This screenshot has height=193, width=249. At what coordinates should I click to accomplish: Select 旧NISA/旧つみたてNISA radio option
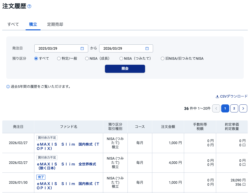pos(163,58)
